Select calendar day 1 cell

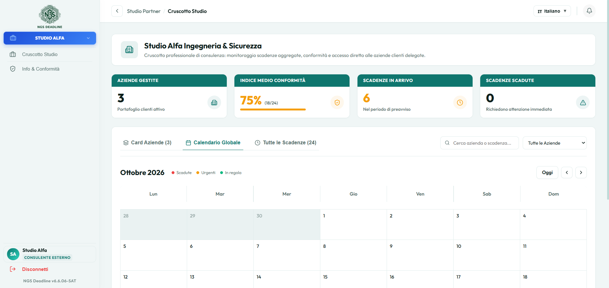point(353,224)
